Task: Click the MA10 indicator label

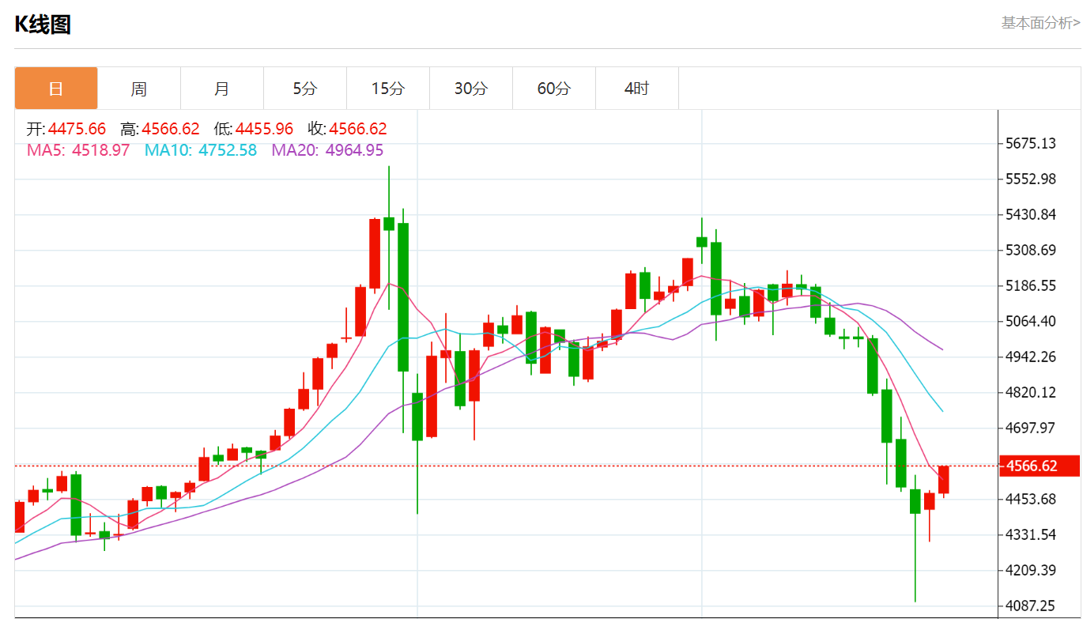Action: point(200,150)
